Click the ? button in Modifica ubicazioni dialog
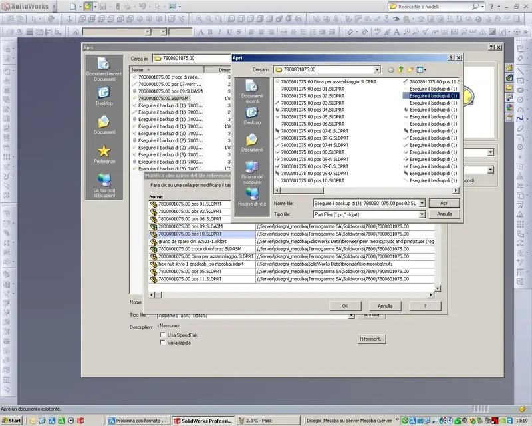Screen dimensions: 532x426 coord(425,306)
